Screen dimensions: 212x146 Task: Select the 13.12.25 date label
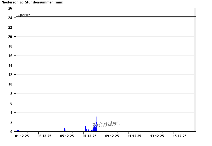pyautogui.click(x=157, y=136)
